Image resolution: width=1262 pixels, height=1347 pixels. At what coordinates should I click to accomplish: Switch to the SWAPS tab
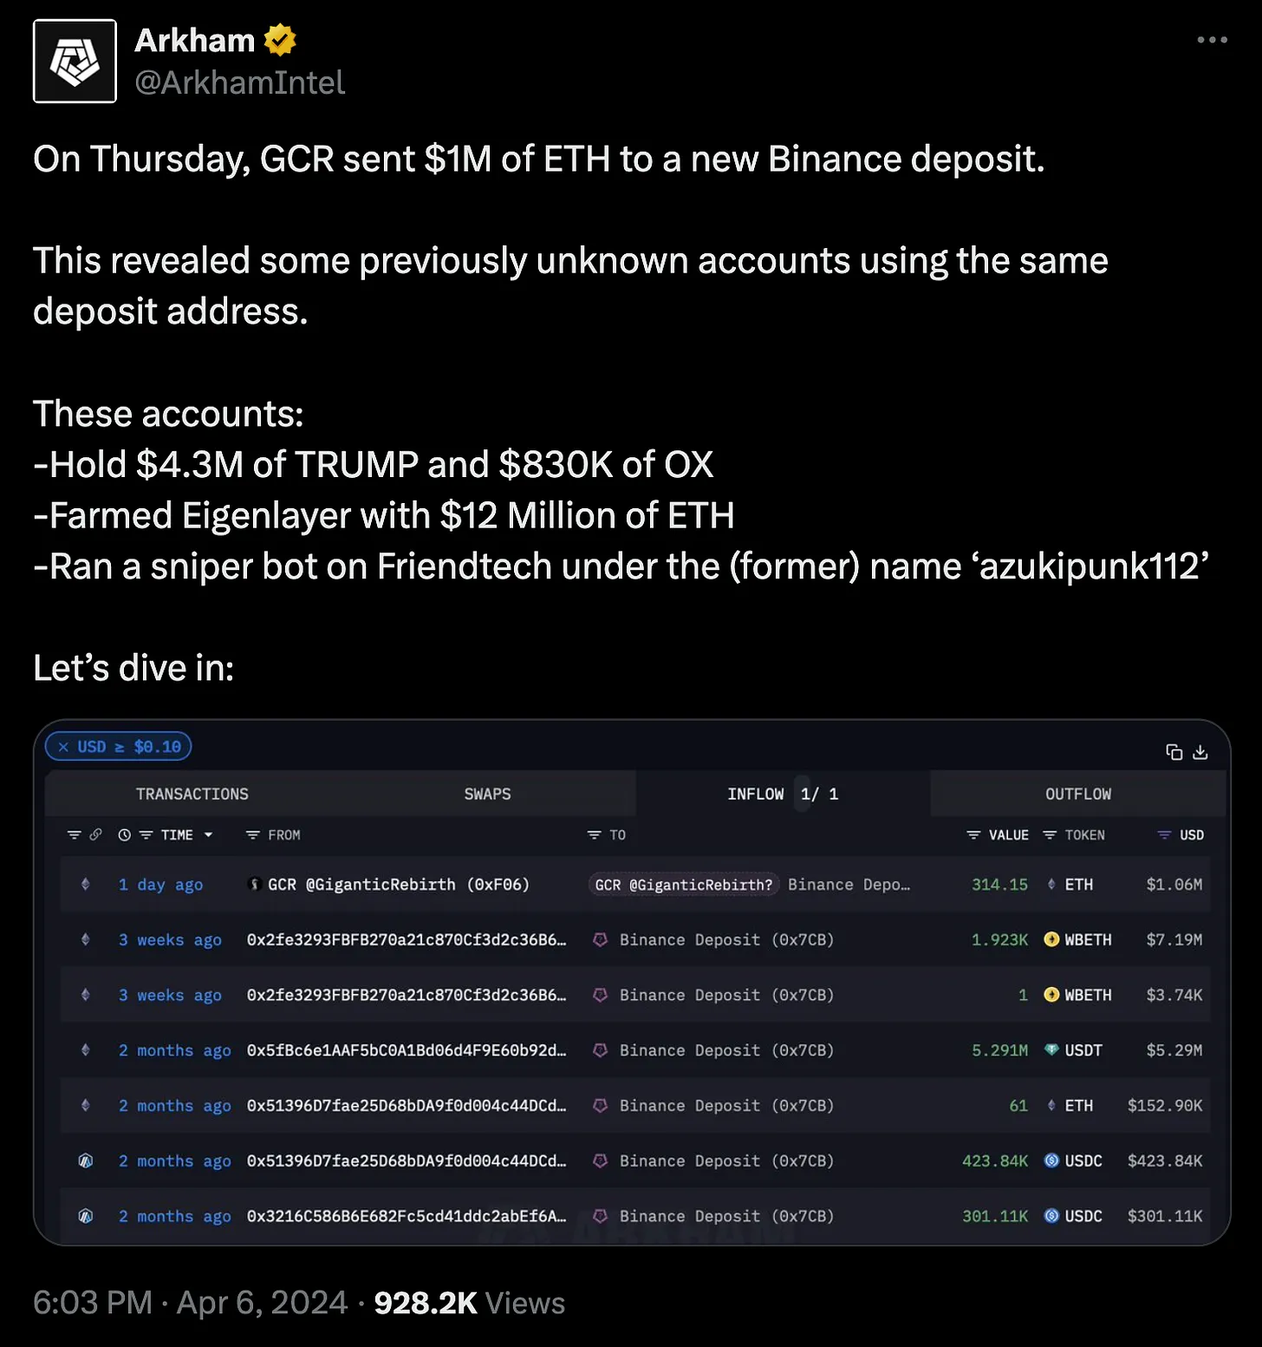487,794
